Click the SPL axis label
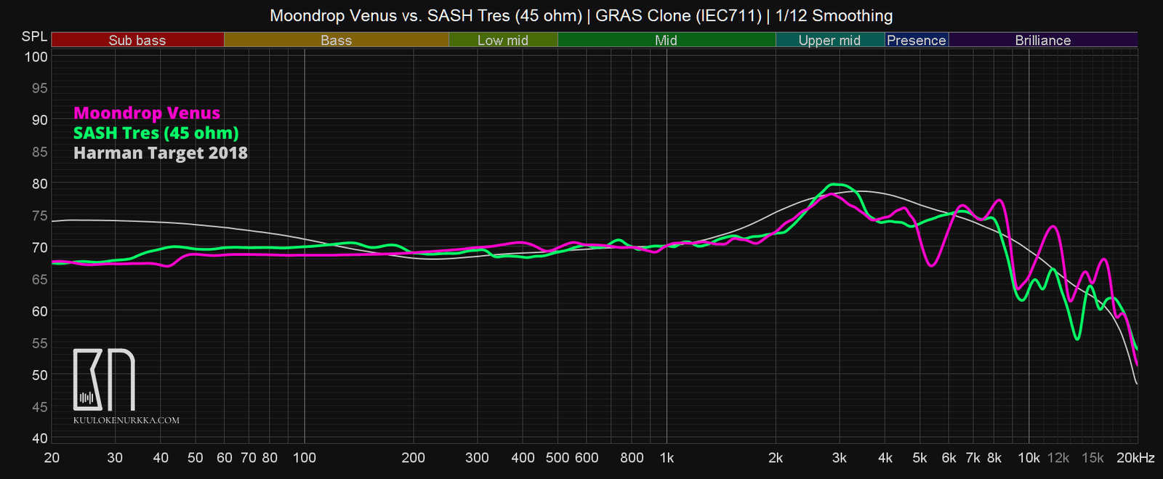This screenshot has height=479, width=1163. (x=34, y=36)
